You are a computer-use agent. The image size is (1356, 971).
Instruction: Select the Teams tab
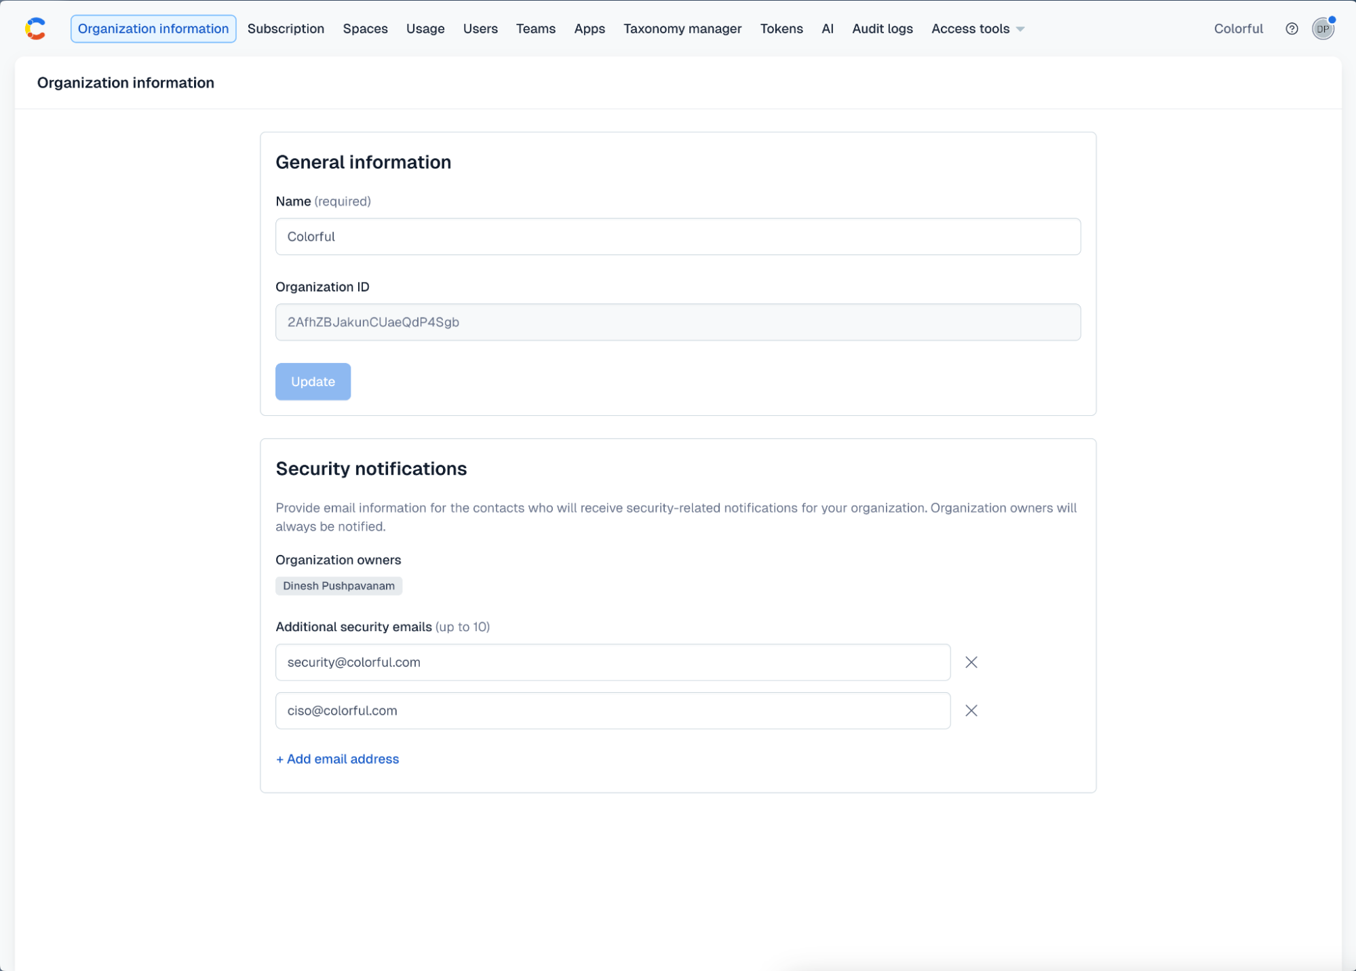pos(535,28)
